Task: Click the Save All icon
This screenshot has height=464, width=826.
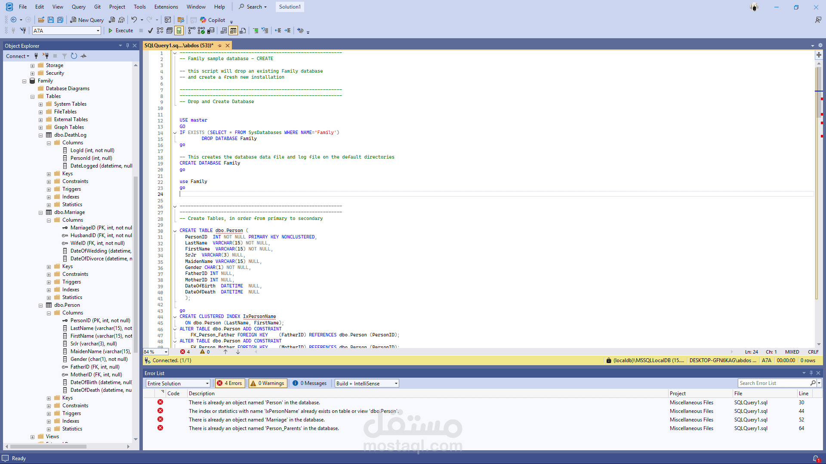Action: (60, 20)
